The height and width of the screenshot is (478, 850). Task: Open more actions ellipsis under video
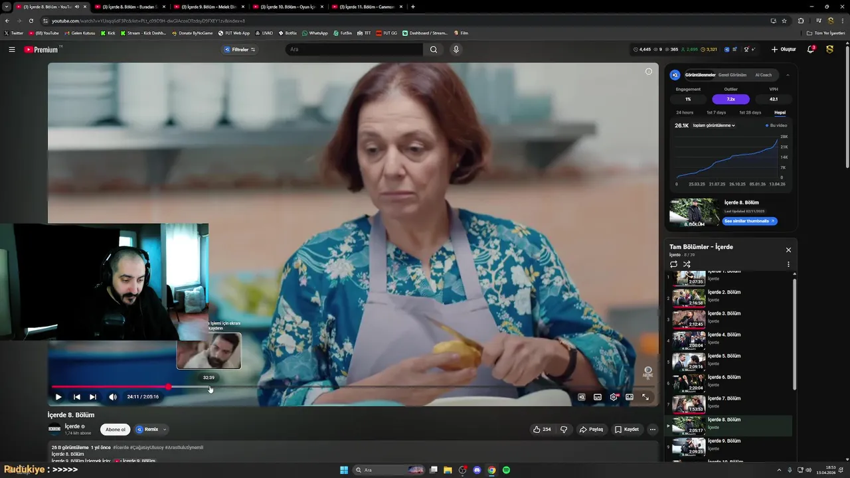(x=652, y=430)
